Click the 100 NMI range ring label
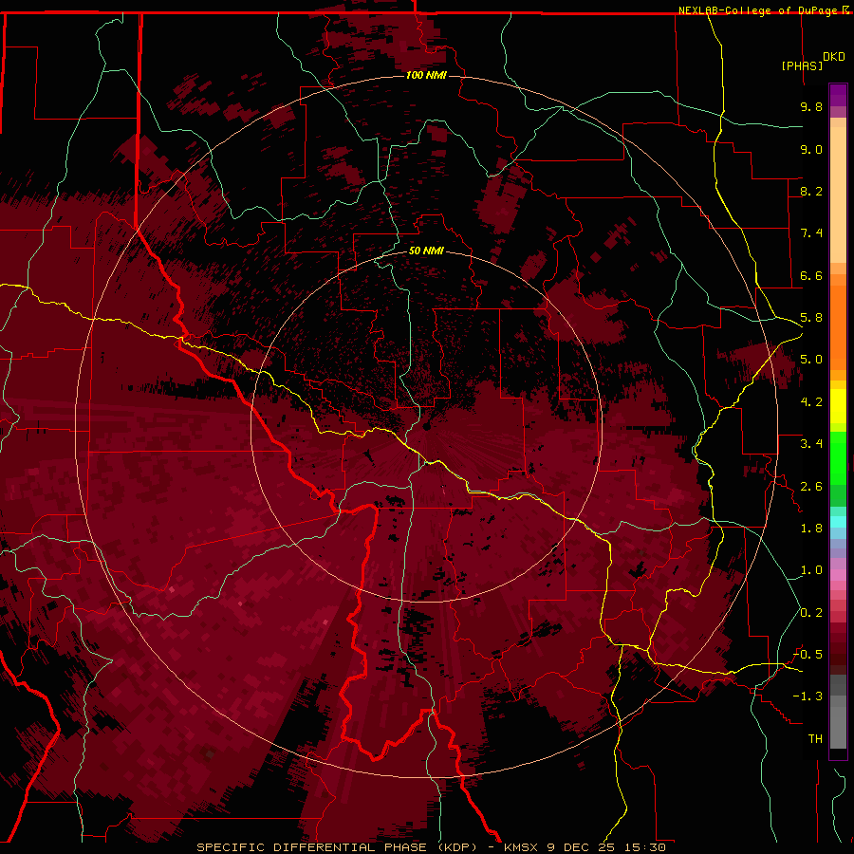854x854 pixels. click(x=426, y=75)
